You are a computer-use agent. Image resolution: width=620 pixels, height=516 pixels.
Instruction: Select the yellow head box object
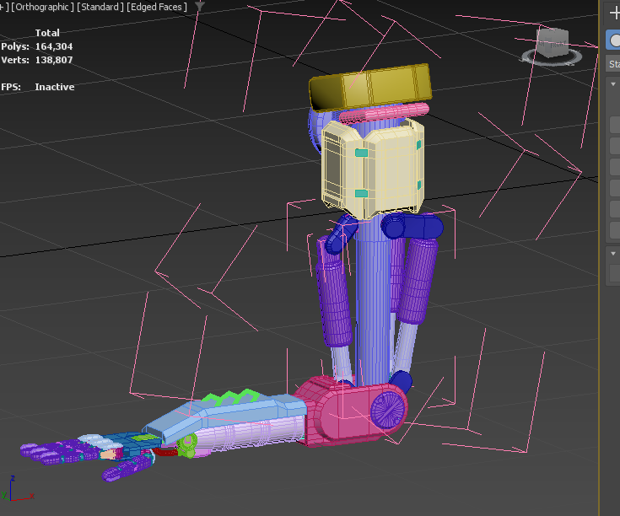[369, 87]
